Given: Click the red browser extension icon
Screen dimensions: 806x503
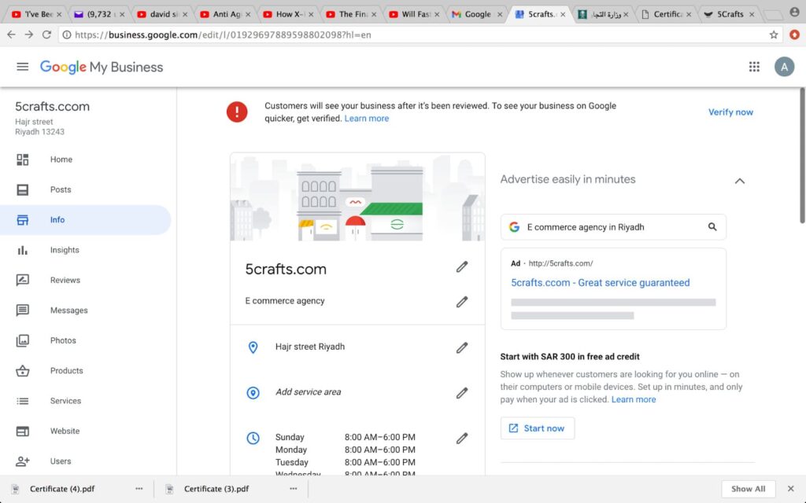Looking at the screenshot, I should tap(794, 35).
